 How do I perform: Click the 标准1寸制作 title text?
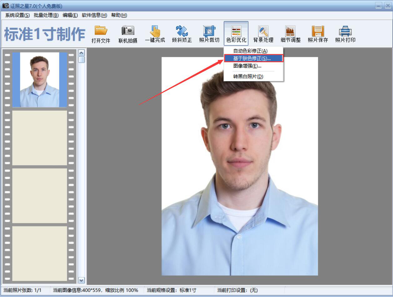click(45, 34)
